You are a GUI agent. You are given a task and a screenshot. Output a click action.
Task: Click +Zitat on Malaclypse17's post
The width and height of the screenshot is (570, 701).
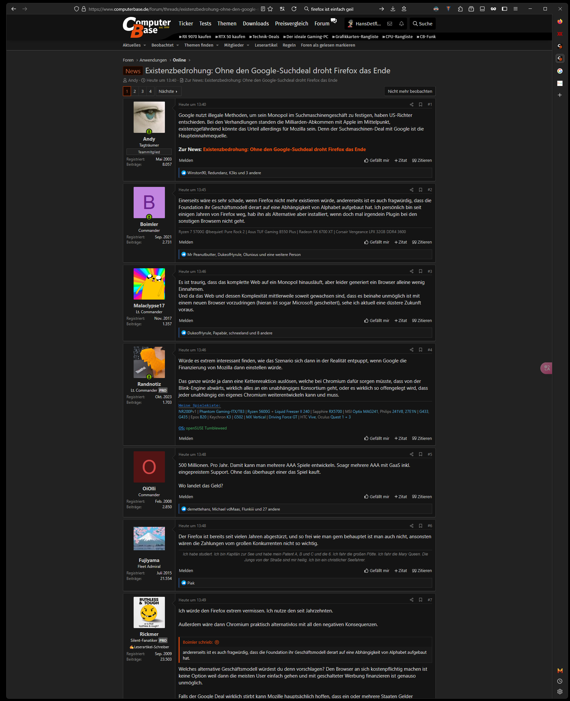click(401, 320)
